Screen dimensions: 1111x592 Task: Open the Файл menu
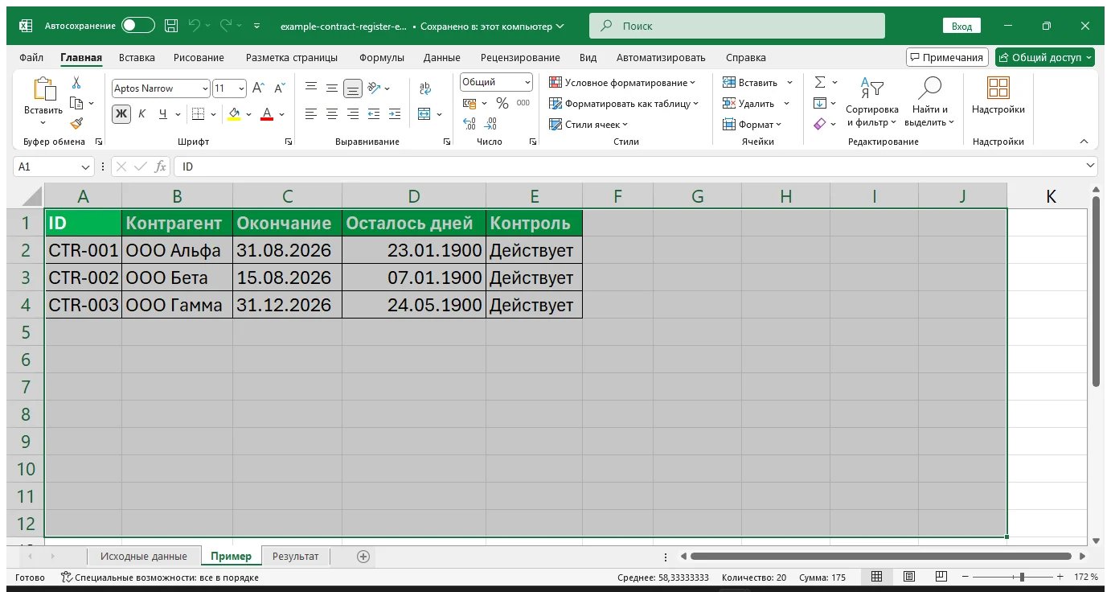(31, 58)
